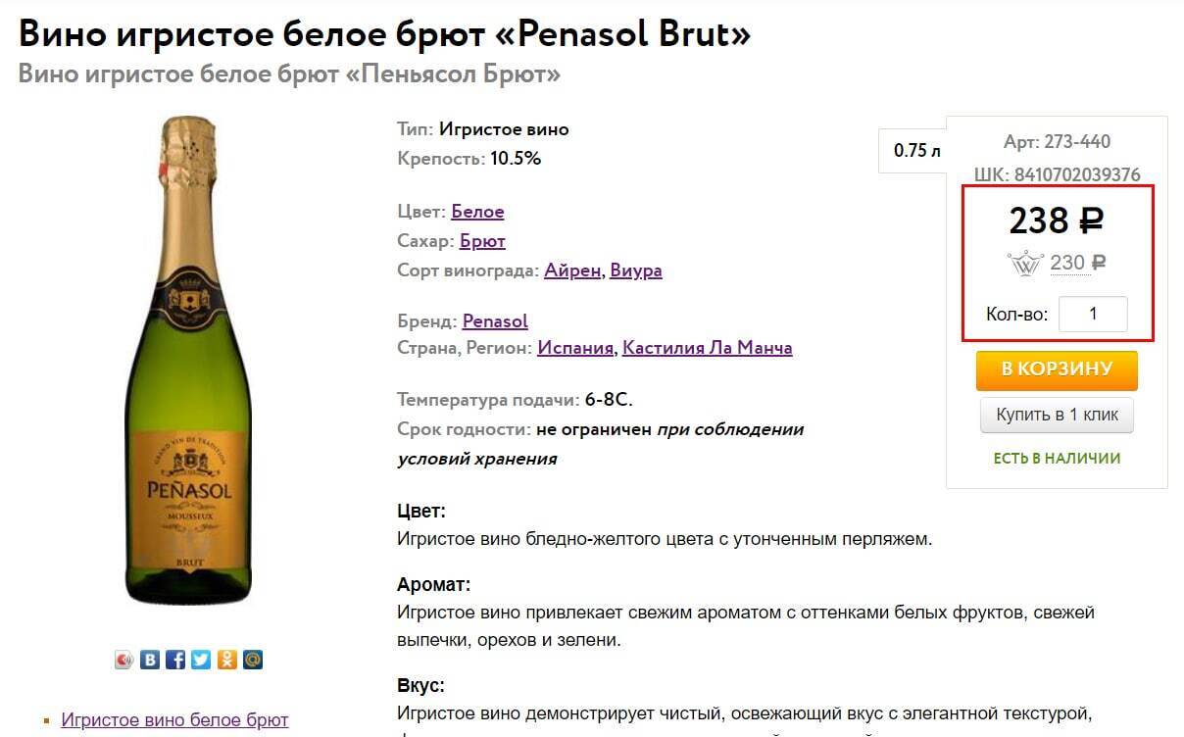Screen dimensions: 1184x737
Task: Open the «Белое» color link
Action: coord(477,212)
